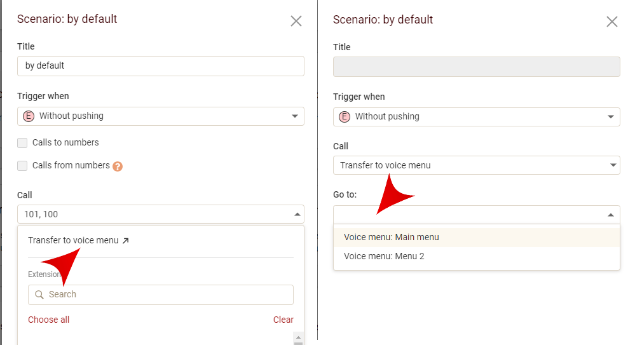Close the left Scenario dialog

(x=296, y=21)
